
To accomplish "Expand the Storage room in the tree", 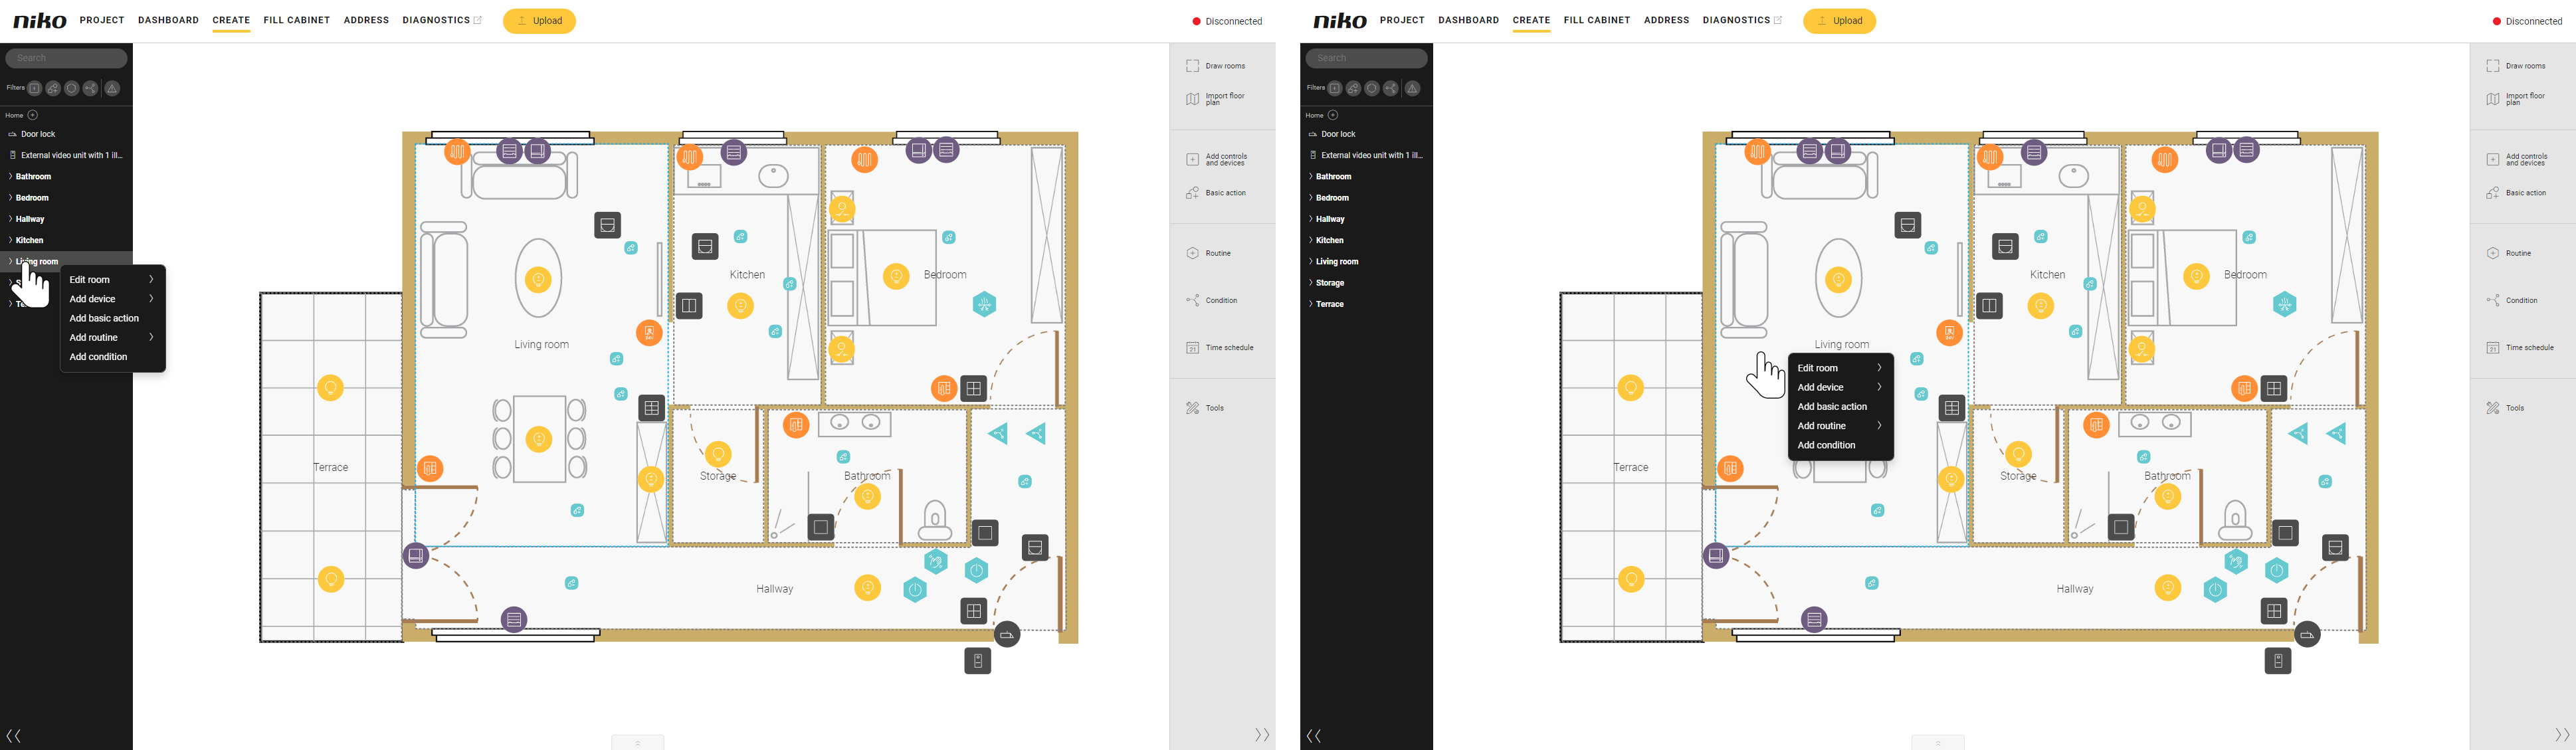I will tap(1330, 283).
